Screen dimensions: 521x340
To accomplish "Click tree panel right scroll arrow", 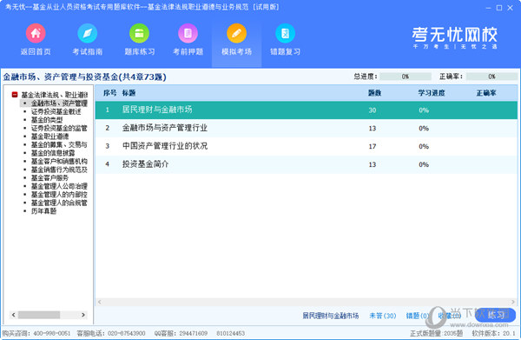I will tap(83, 315).
